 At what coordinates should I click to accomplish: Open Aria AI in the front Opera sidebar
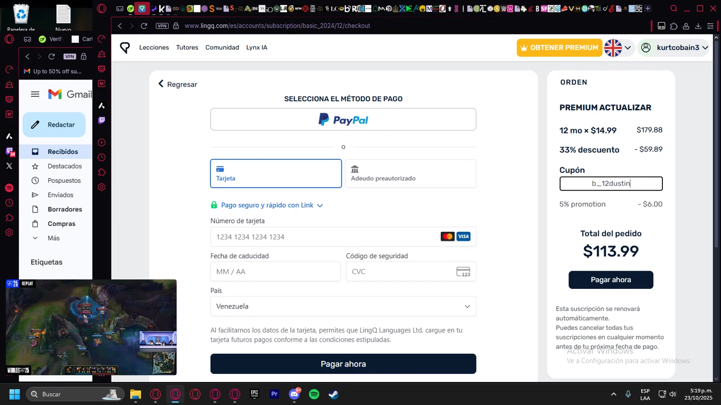coord(101,106)
